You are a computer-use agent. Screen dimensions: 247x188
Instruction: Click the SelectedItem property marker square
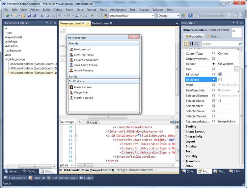click(x=214, y=106)
